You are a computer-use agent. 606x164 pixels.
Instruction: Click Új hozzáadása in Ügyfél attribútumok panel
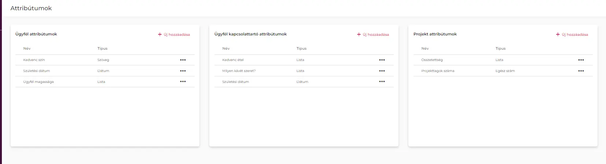point(174,35)
